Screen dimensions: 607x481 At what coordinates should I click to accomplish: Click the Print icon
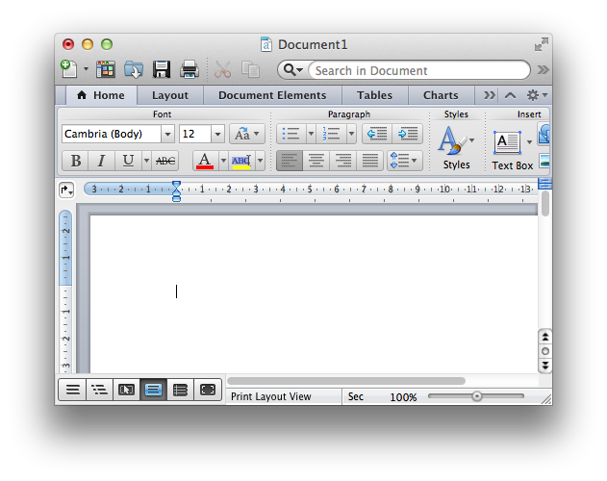190,69
